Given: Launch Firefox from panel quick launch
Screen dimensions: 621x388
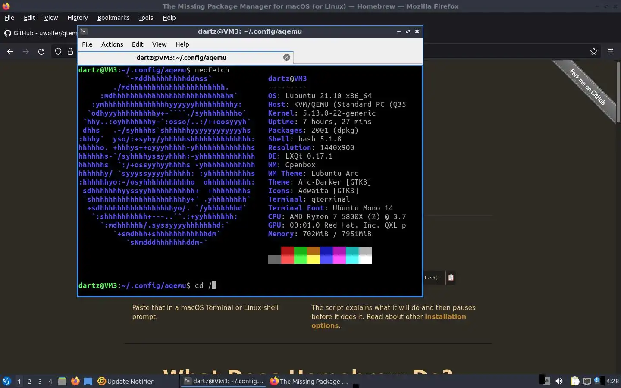Looking at the screenshot, I should (x=75, y=381).
